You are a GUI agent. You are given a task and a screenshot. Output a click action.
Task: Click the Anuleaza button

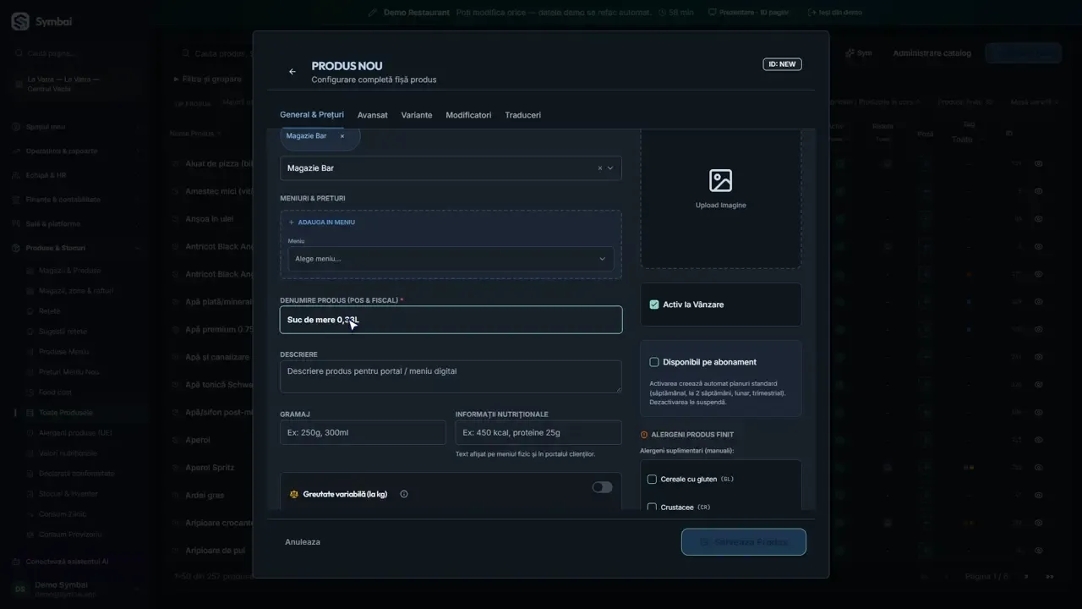click(303, 542)
